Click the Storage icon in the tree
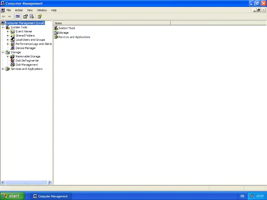The image size is (267, 200). pos(8,52)
